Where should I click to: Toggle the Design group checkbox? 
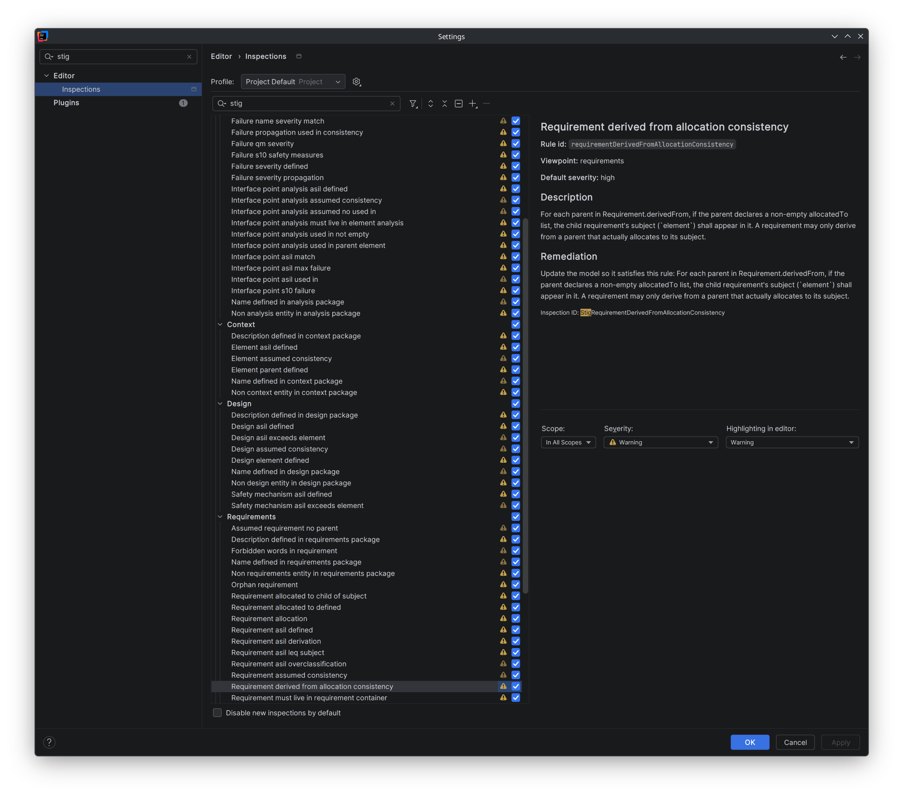click(x=515, y=404)
